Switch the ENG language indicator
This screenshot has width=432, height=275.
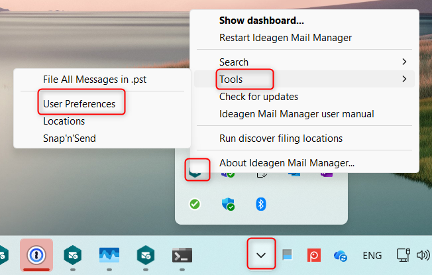(372, 255)
